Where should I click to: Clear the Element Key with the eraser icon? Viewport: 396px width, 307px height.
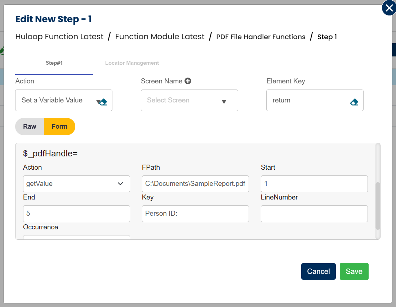click(x=354, y=102)
